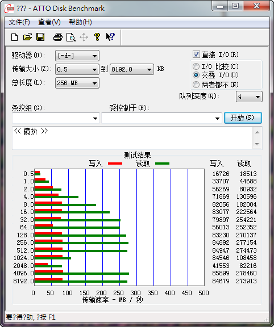The width and height of the screenshot is (274, 327).
Task: Click the 测试结果 results heading
Action: (x=137, y=155)
